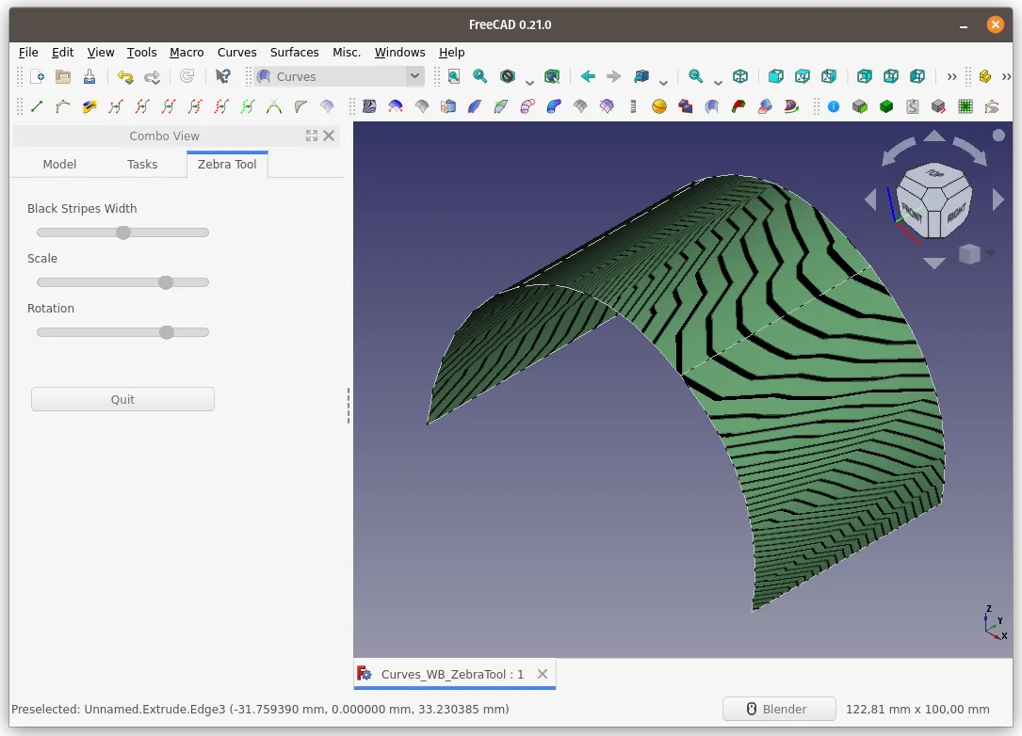Click the blue and yellow surface icon
Viewport: 1022px width, 736px height.
89,106
